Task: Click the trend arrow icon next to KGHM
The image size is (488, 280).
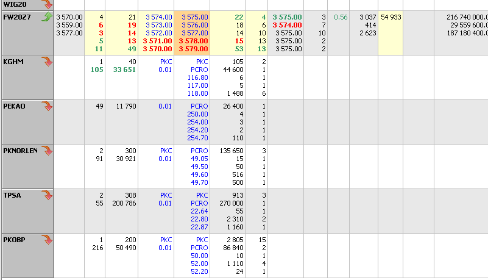Action: (x=46, y=62)
